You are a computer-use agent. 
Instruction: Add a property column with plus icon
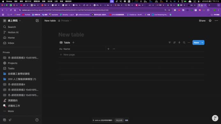[108, 49]
